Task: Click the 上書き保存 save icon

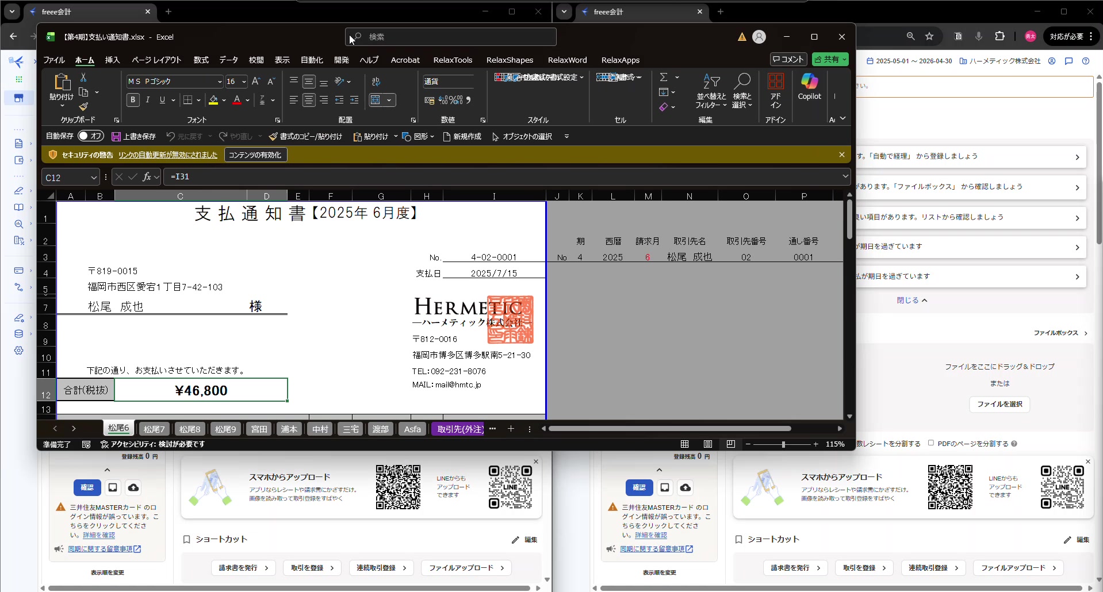Action: pos(116,137)
